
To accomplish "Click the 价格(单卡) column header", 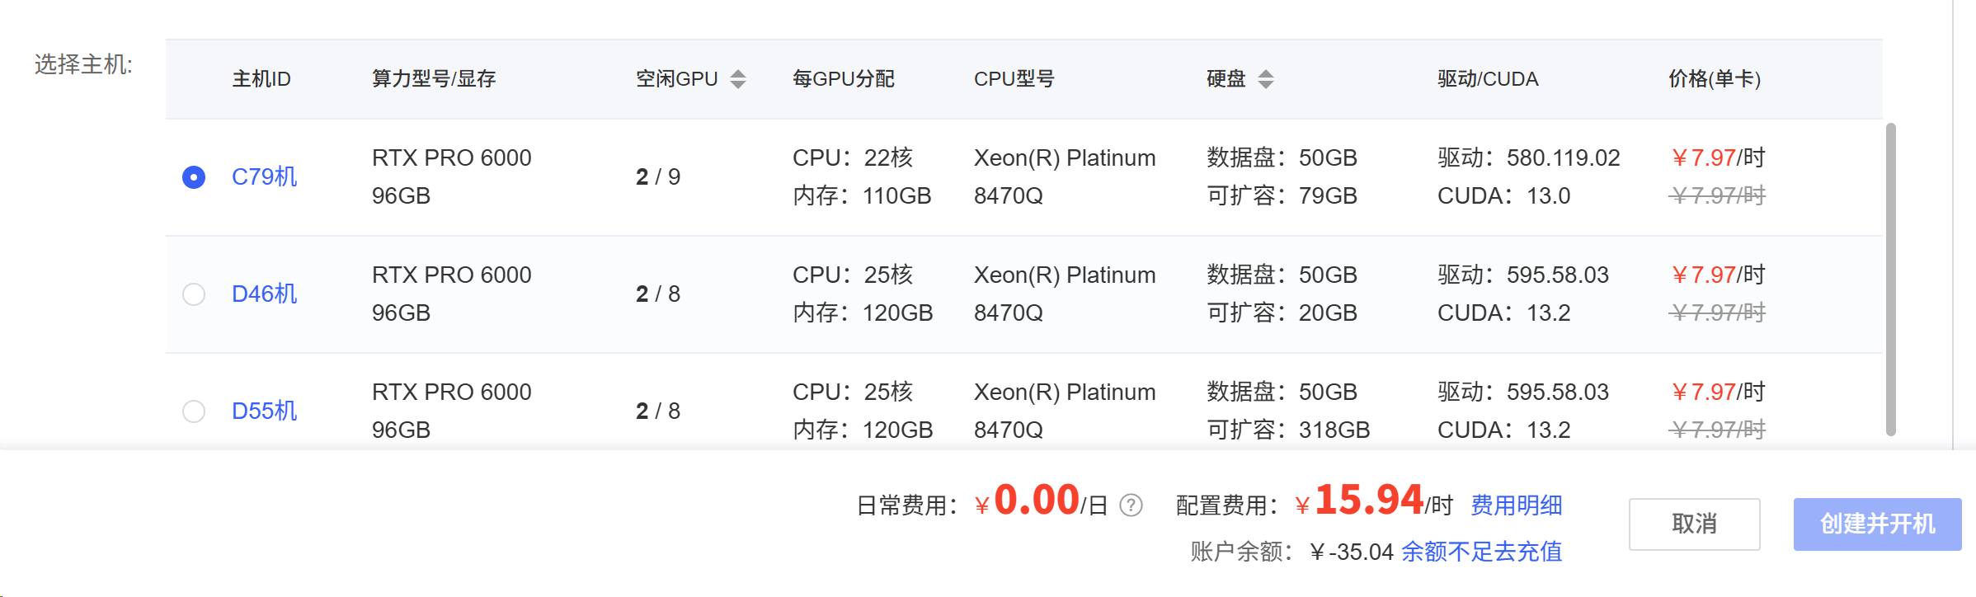I will coord(1715,79).
